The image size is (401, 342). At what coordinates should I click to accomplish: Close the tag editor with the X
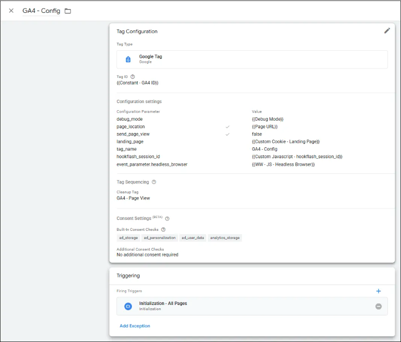(11, 11)
